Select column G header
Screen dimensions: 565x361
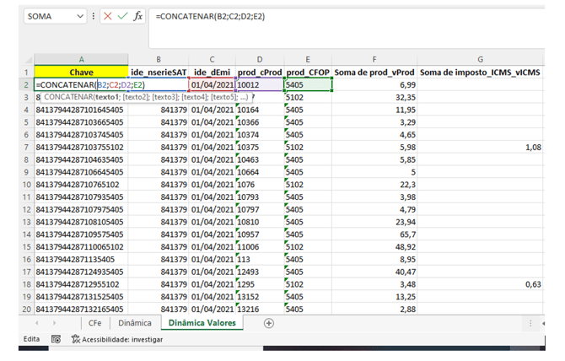pos(480,60)
